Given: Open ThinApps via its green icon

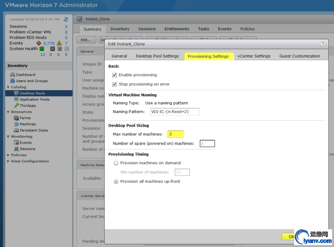Looking at the screenshot, I should tap(16, 106).
